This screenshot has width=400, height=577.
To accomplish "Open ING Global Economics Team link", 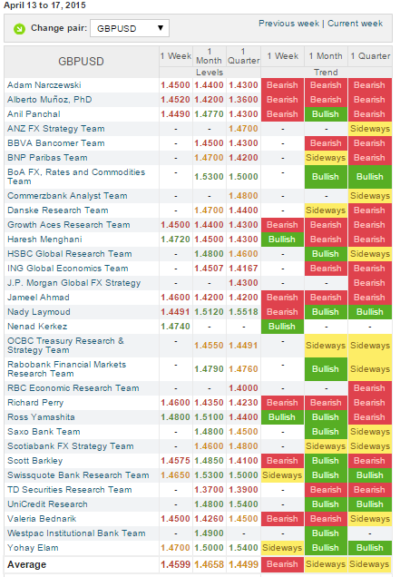I will pos(68,269).
